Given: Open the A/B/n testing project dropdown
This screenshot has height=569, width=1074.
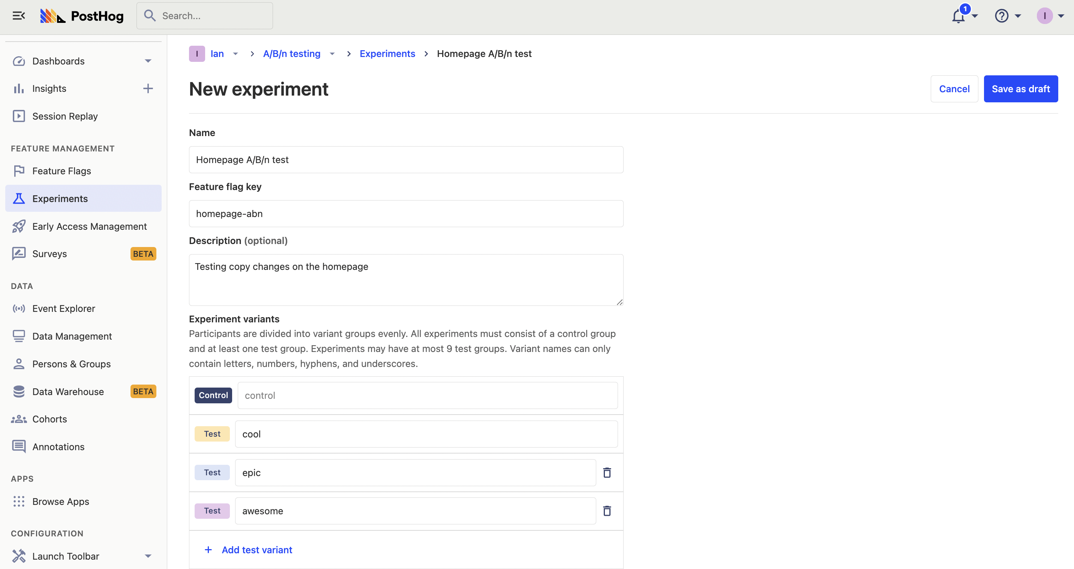Looking at the screenshot, I should click(x=332, y=54).
